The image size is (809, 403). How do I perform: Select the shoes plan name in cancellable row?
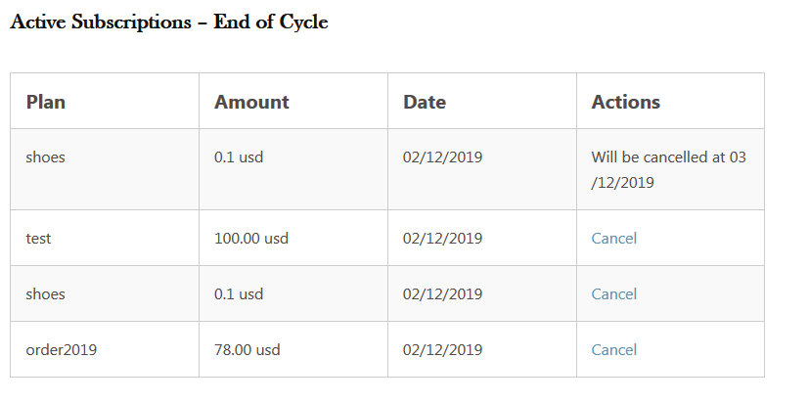[45, 293]
